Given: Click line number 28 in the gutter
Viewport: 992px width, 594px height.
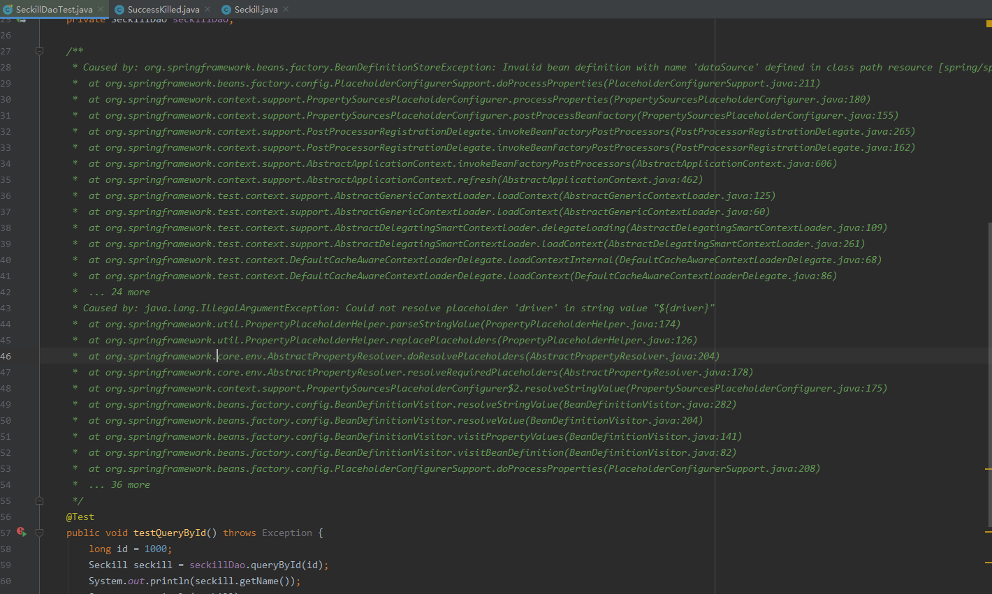Looking at the screenshot, I should [6, 67].
